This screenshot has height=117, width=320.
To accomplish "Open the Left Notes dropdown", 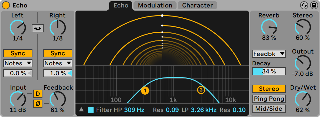I will [x=18, y=63].
